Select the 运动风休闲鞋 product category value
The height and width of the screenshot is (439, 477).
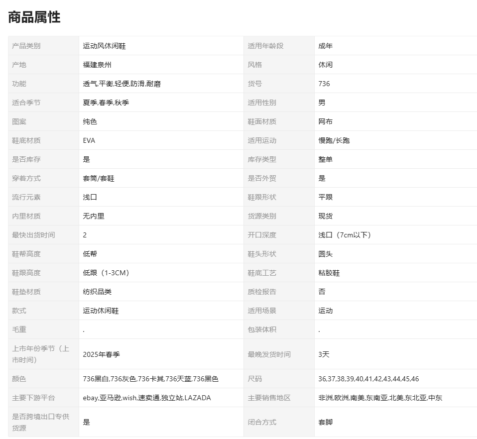click(104, 46)
